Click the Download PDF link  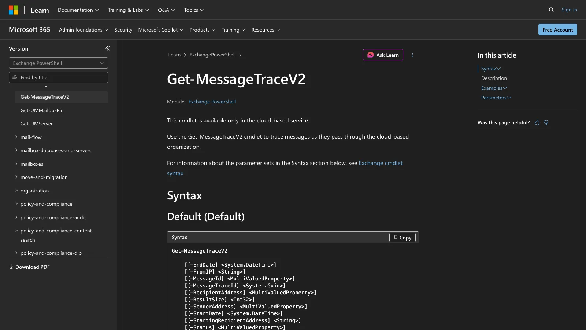click(29, 267)
